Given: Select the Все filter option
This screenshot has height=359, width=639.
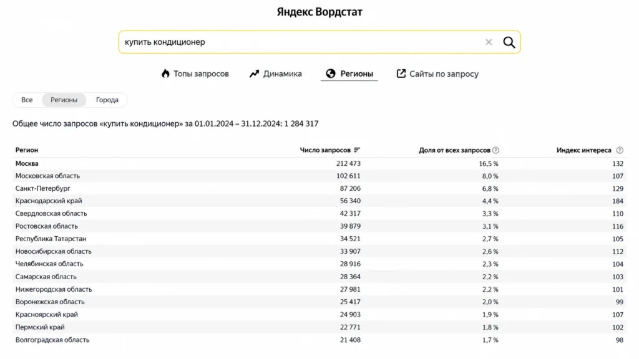Looking at the screenshot, I should pyautogui.click(x=27, y=100).
